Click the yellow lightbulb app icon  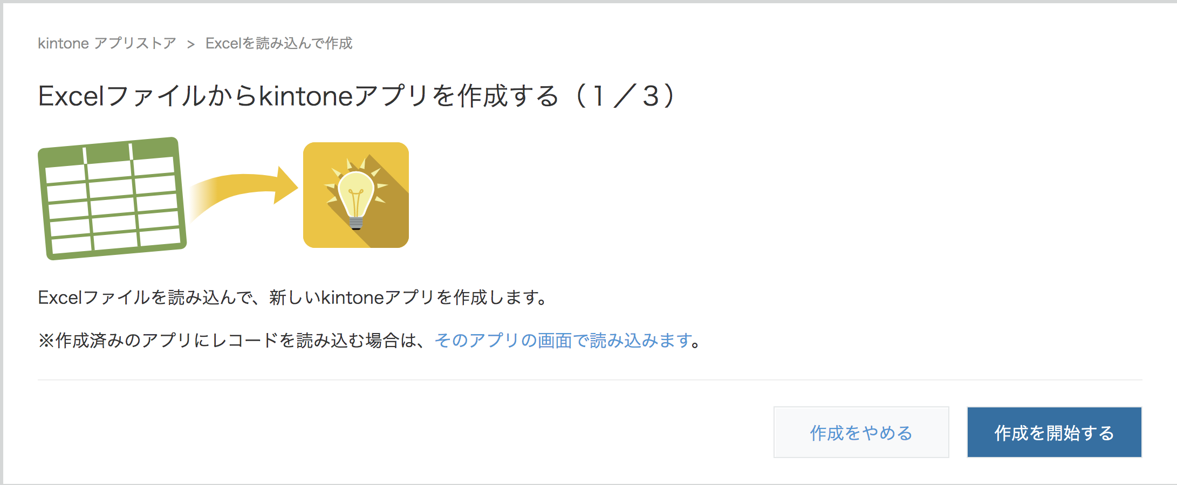point(356,195)
